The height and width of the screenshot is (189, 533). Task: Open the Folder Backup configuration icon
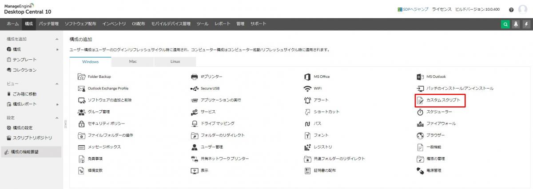81,77
